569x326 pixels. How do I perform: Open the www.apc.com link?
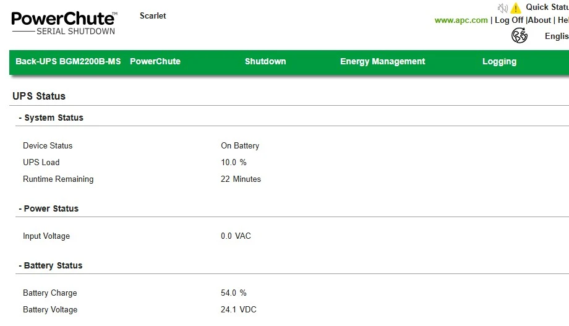461,20
